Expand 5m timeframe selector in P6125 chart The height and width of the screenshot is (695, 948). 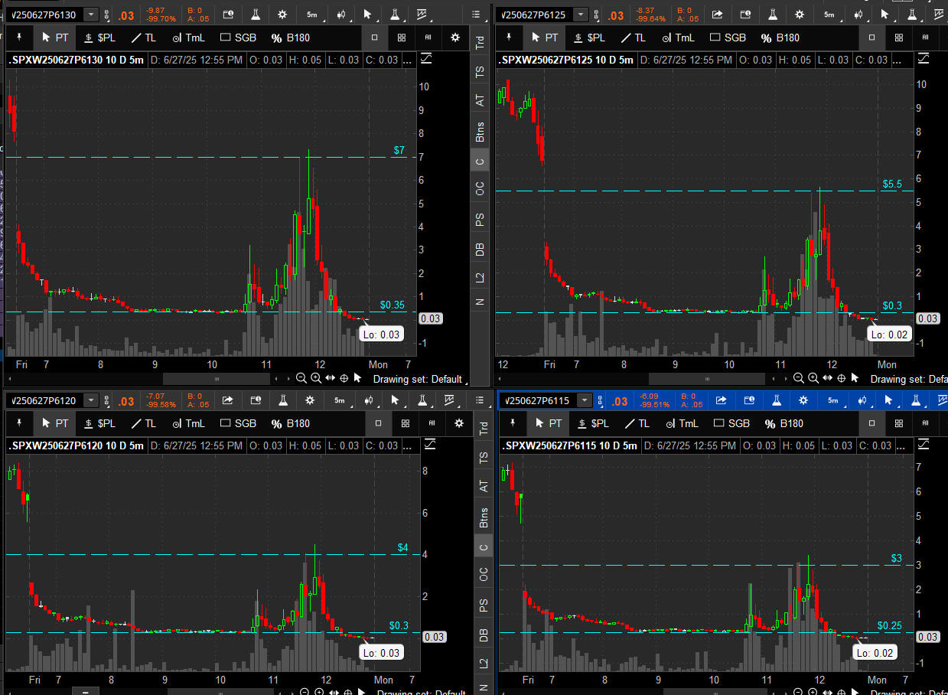point(829,15)
